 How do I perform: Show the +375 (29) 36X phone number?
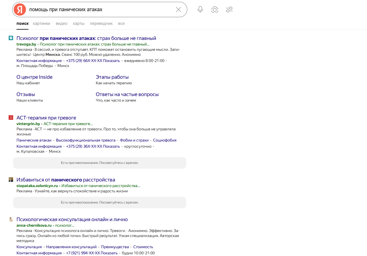tap(93, 146)
